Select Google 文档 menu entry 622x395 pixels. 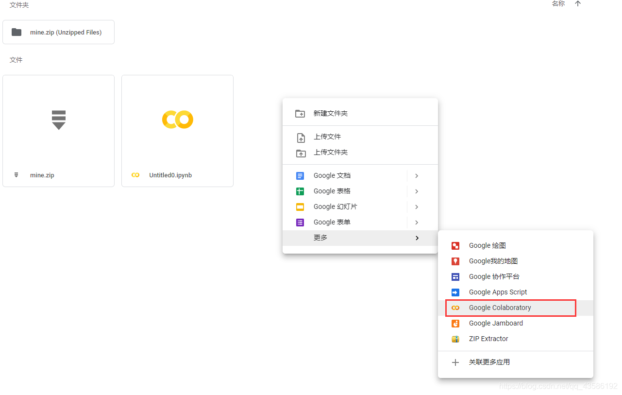point(360,176)
